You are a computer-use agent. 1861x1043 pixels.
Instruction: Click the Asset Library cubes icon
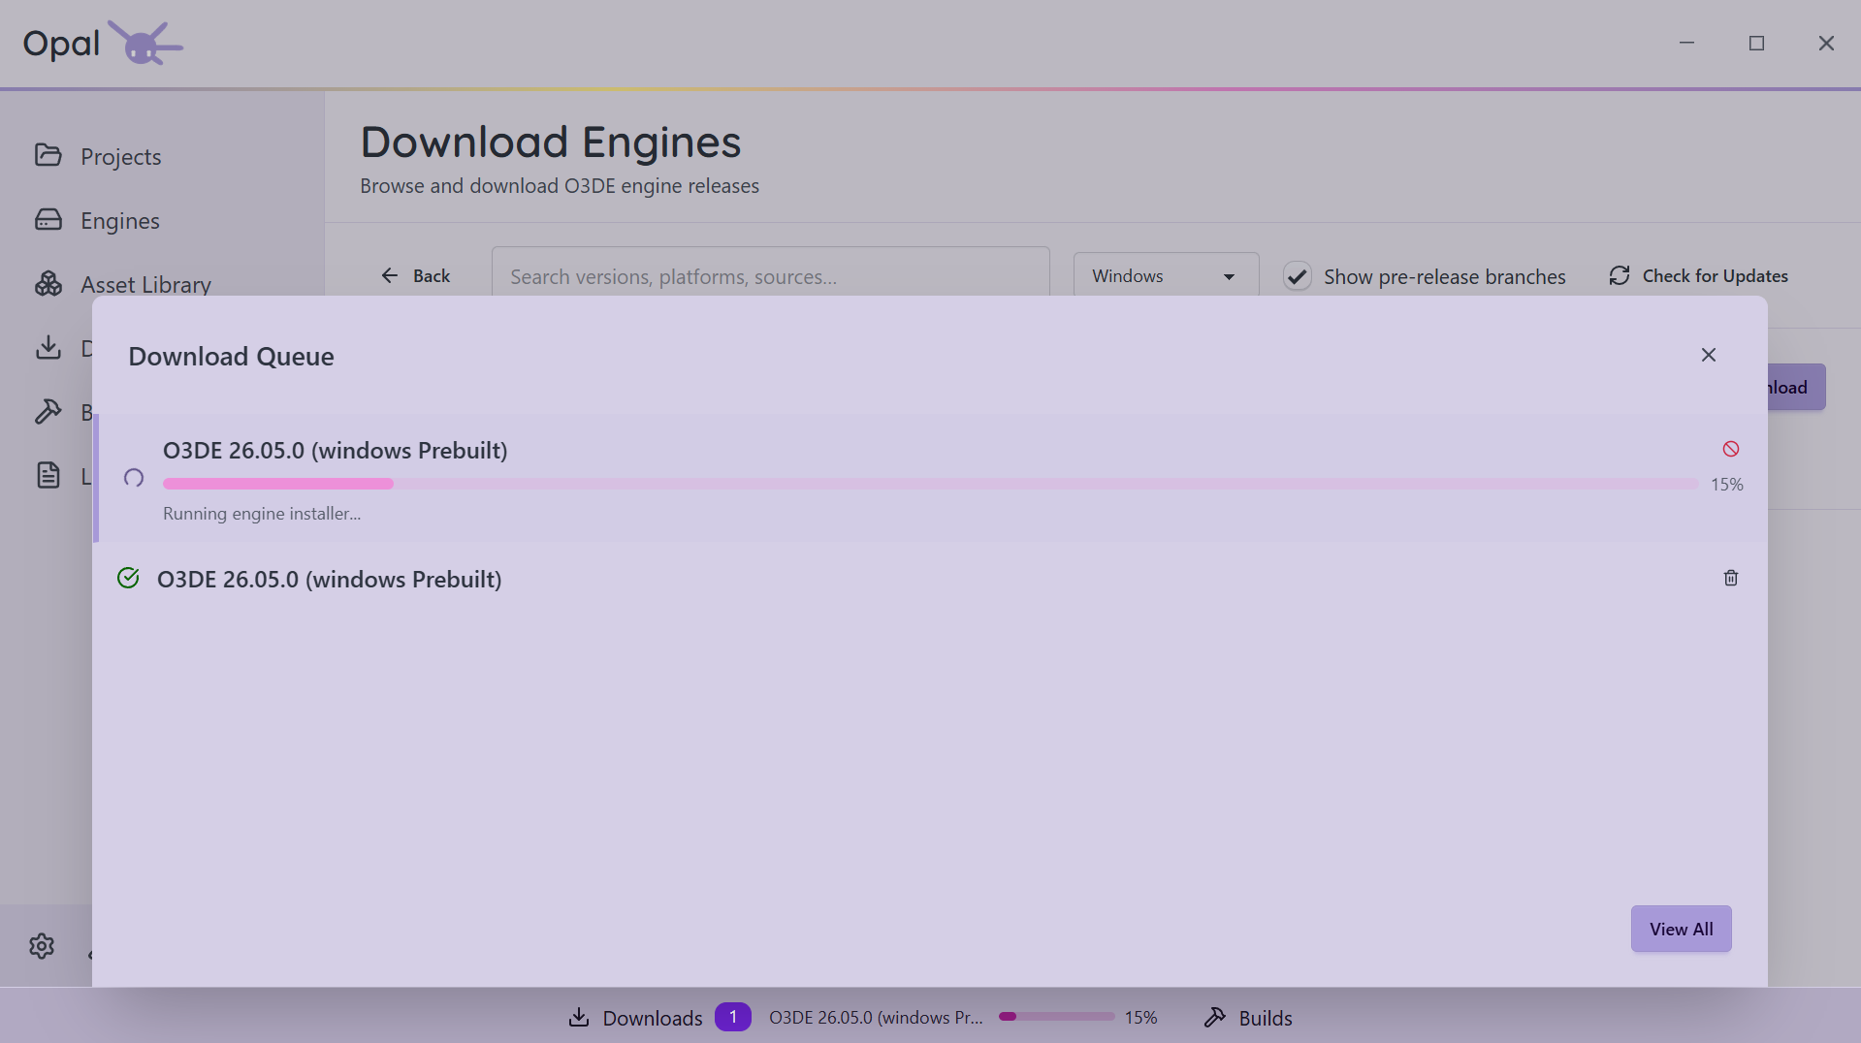point(48,283)
